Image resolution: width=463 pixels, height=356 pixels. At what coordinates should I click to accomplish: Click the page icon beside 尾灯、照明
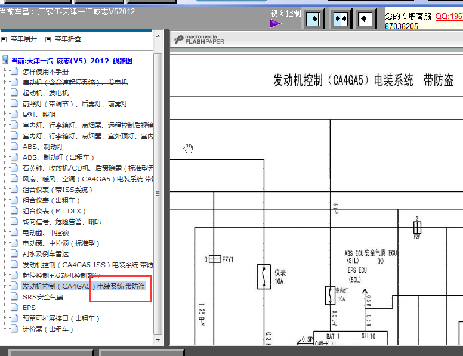(14, 114)
